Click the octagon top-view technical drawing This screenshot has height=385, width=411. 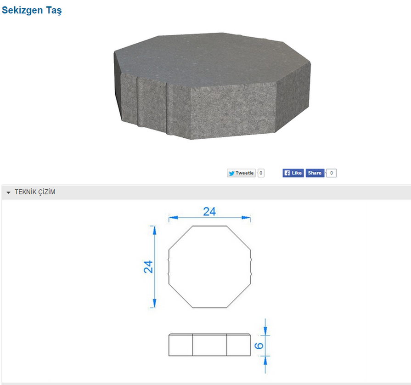pyautogui.click(x=210, y=267)
